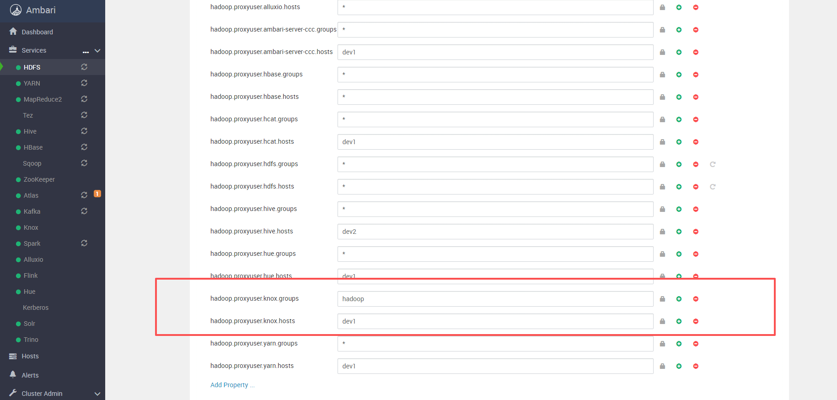The width and height of the screenshot is (837, 400).
Task: Collapse the Services list chevron
Action: tap(97, 51)
